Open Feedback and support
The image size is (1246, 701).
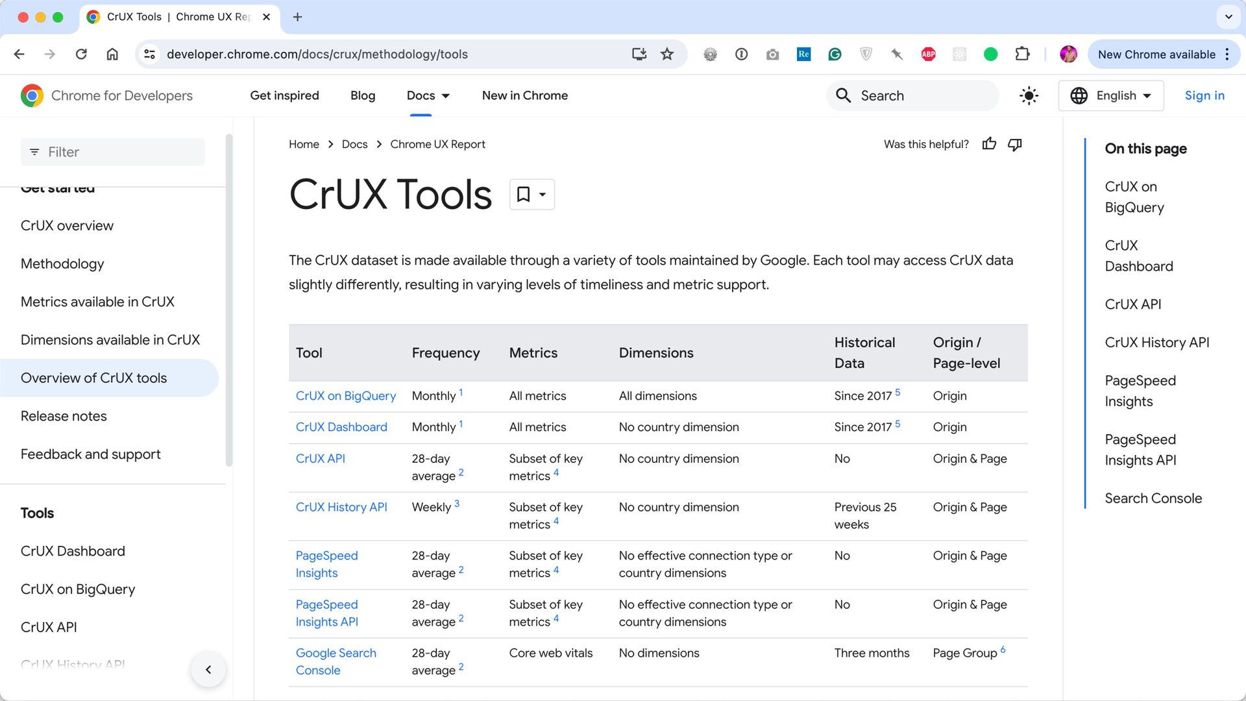coord(90,454)
